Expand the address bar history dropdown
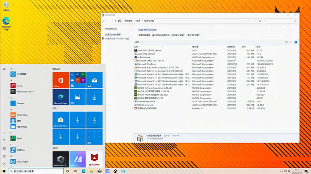Viewport: 311px width, 174px height. pos(255,21)
